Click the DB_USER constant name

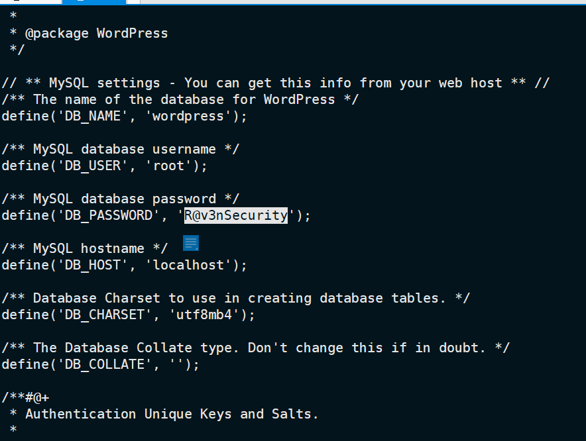(93, 166)
